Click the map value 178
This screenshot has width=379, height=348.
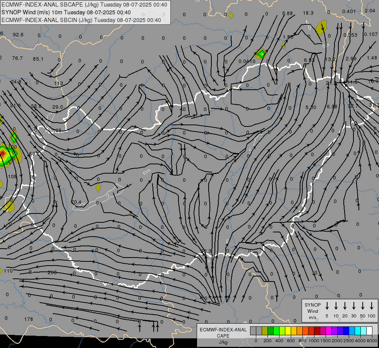(29, 319)
